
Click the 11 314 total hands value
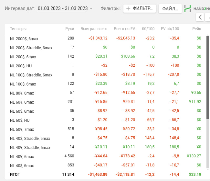(x=68, y=175)
